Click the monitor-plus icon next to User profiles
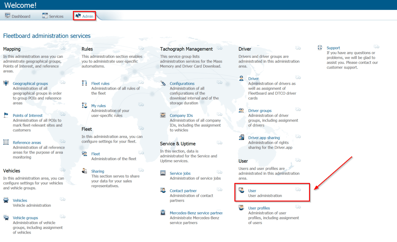The image size is (397, 242). [298, 207]
